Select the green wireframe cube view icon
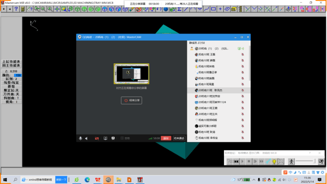The height and width of the screenshot is (184, 327). (77, 9)
